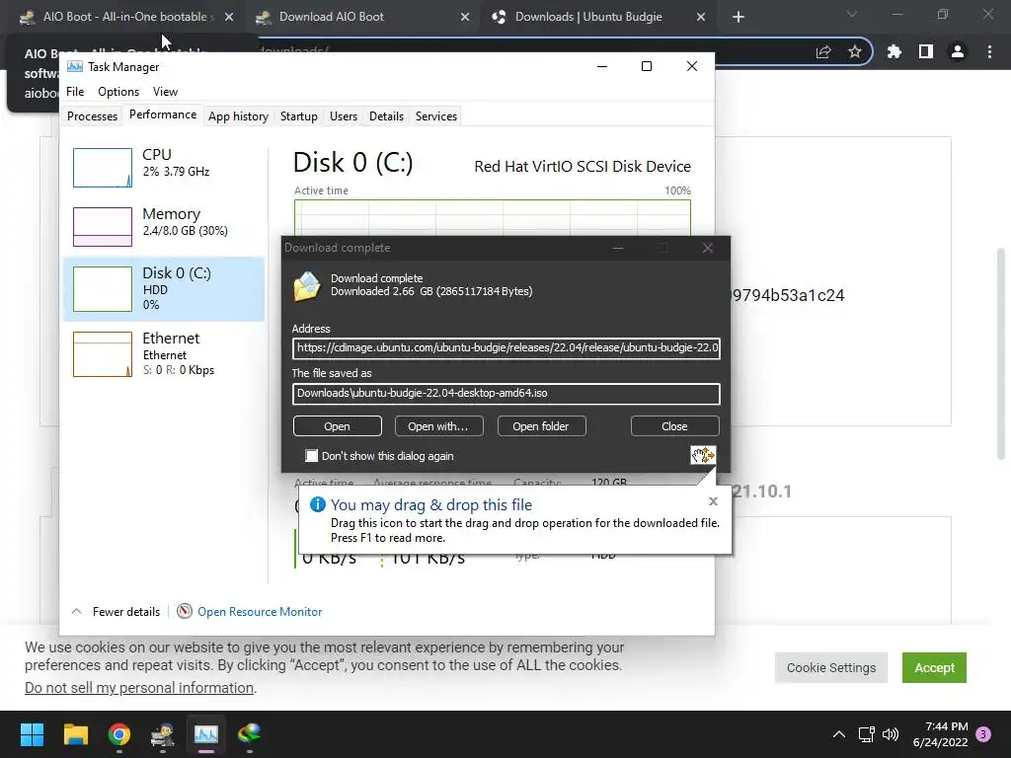Select the CPU performance graph
The width and height of the screenshot is (1011, 758).
(x=103, y=168)
